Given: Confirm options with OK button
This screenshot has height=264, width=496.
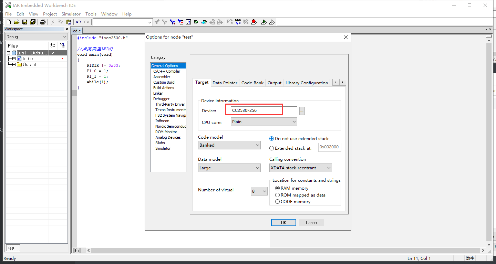Looking at the screenshot, I should coord(283,223).
